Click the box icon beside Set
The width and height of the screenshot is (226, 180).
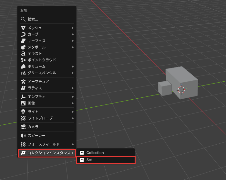[x=82, y=160]
